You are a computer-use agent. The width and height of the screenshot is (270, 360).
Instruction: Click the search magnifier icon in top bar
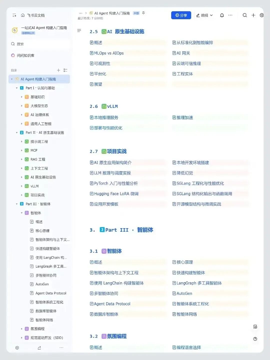pyautogui.click(x=245, y=15)
